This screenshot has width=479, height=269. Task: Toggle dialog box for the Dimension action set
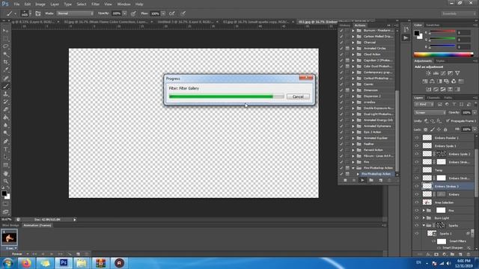[347, 90]
